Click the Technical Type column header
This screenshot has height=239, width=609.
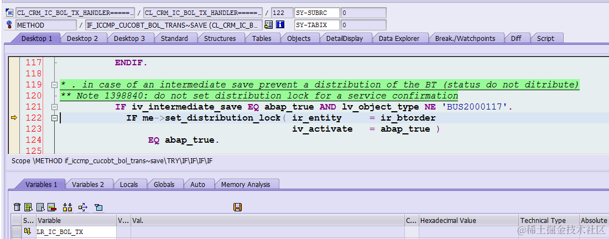(548, 220)
